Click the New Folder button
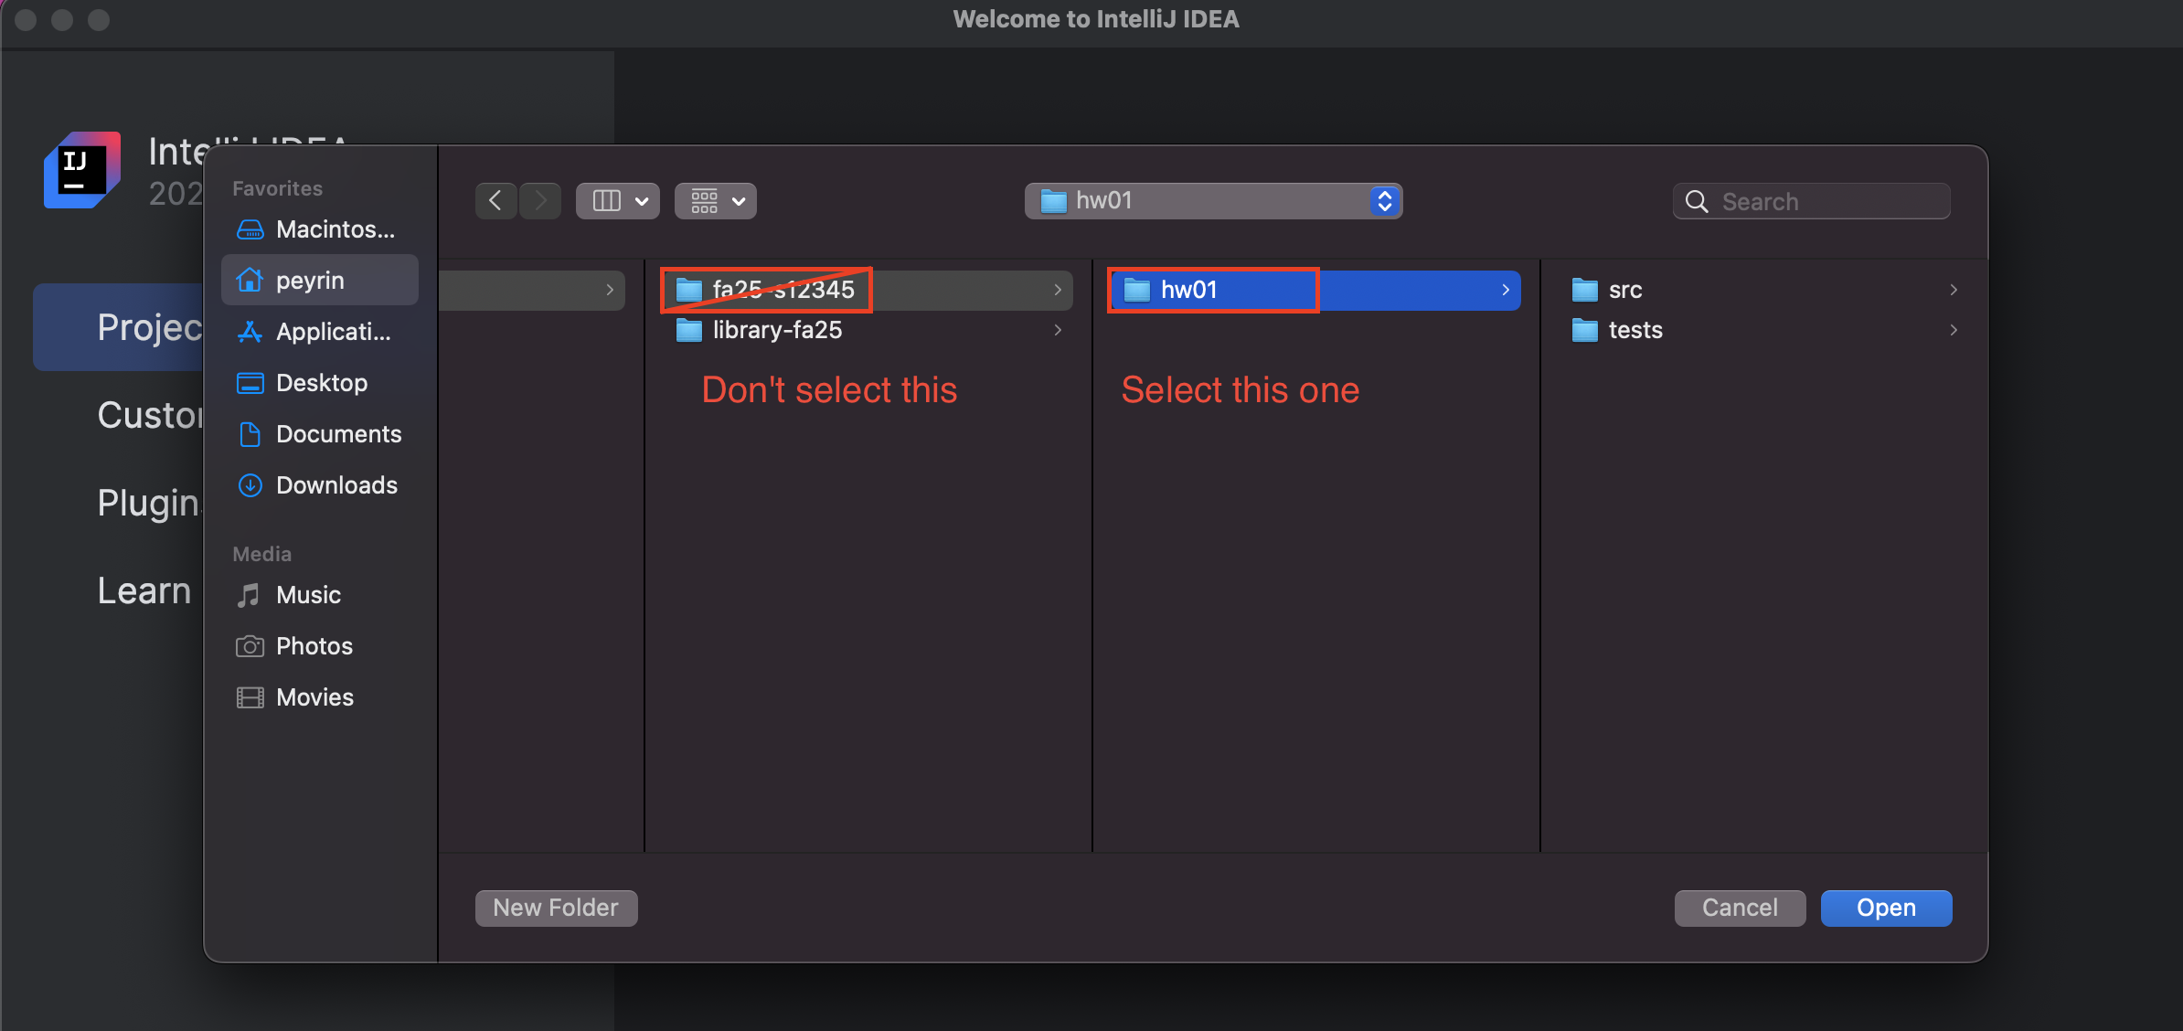 pos(556,908)
